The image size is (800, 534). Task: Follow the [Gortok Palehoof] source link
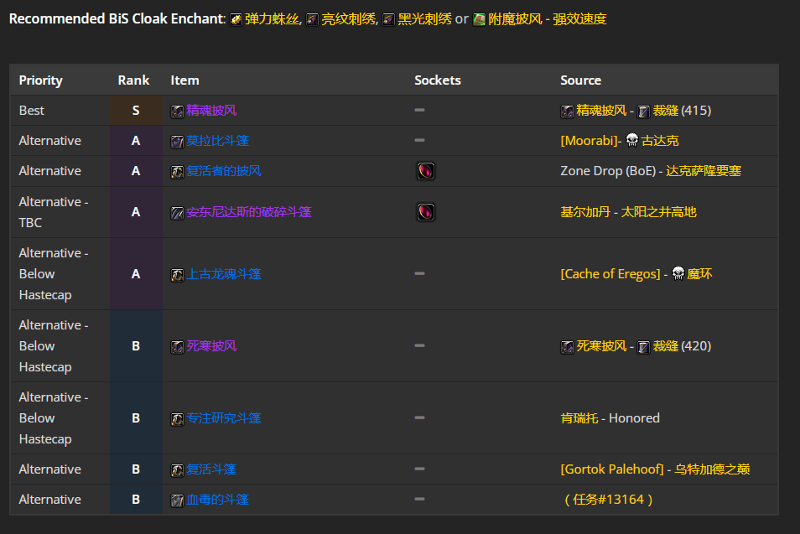point(612,469)
